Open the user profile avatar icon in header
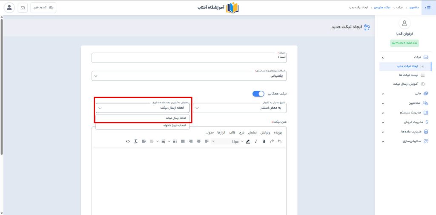Viewport: 436px width, 215px height. click(9, 8)
